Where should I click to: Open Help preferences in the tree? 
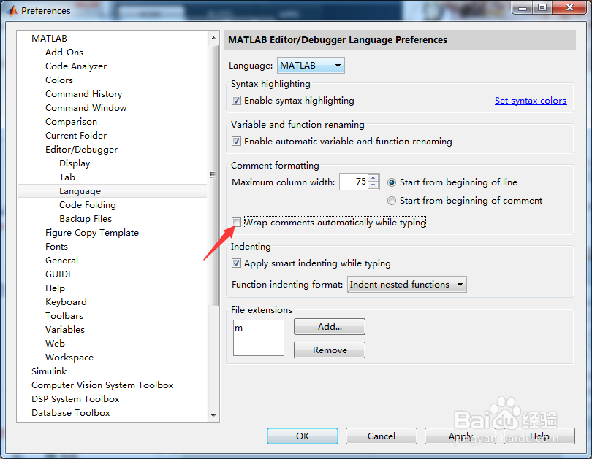click(x=55, y=288)
